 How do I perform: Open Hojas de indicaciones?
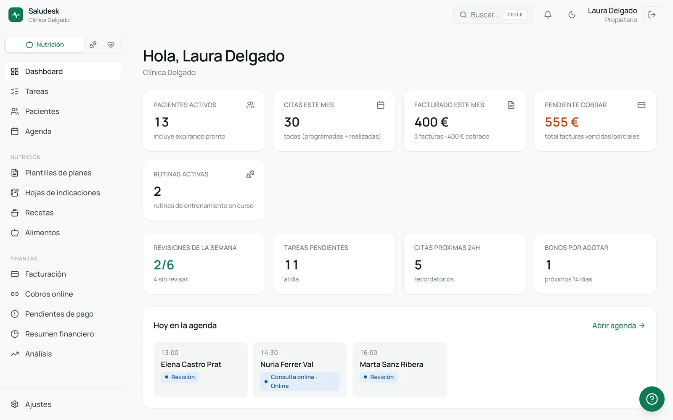[63, 193]
